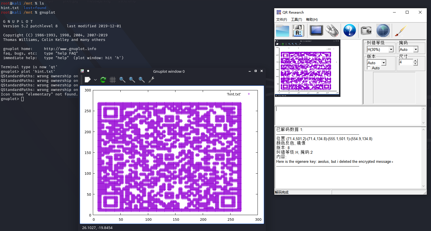The height and width of the screenshot is (231, 431).
Task: Click the first magnifier icon in Gnuplot toolbar
Action: point(122,80)
